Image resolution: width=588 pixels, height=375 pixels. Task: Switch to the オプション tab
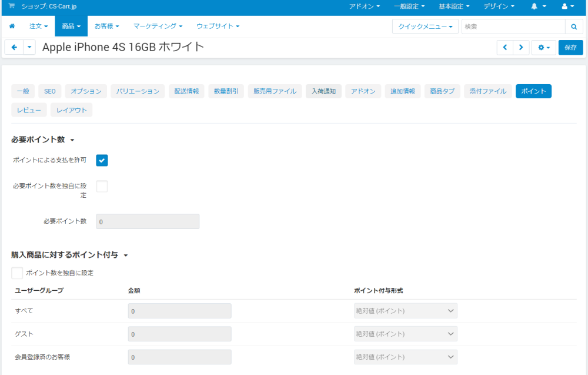(x=86, y=91)
